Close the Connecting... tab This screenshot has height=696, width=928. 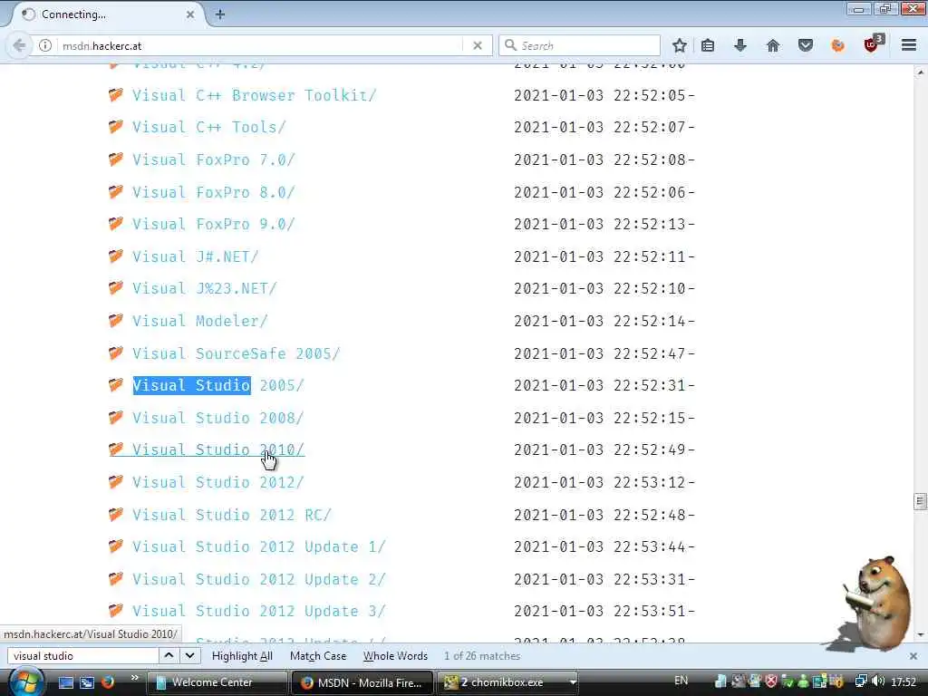tap(190, 14)
